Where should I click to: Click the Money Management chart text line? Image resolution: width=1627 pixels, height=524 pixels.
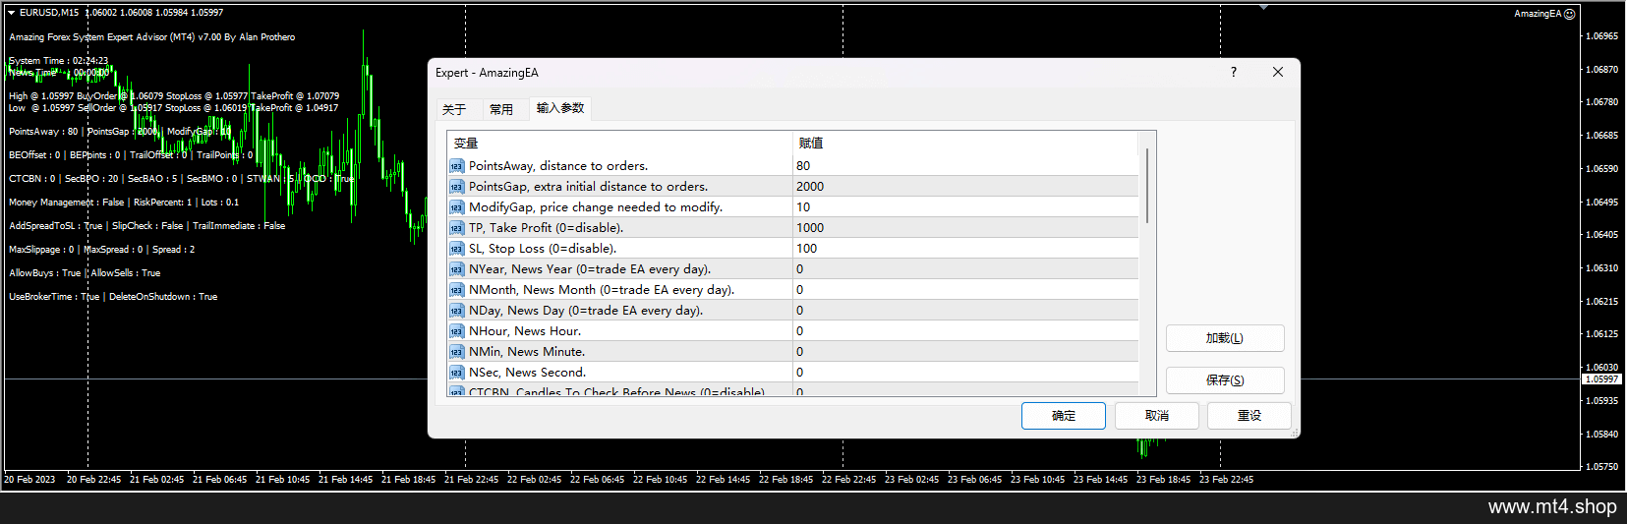pyautogui.click(x=124, y=203)
